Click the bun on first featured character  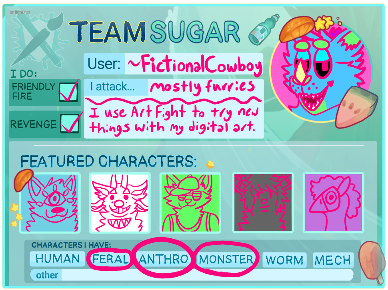click(x=23, y=180)
